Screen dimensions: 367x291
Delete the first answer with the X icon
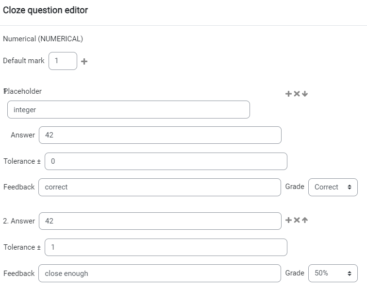tap(297, 94)
